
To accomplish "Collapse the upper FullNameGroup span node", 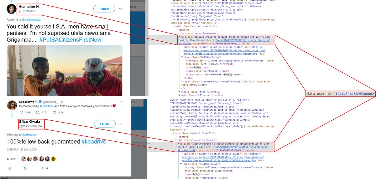I will (182, 57).
